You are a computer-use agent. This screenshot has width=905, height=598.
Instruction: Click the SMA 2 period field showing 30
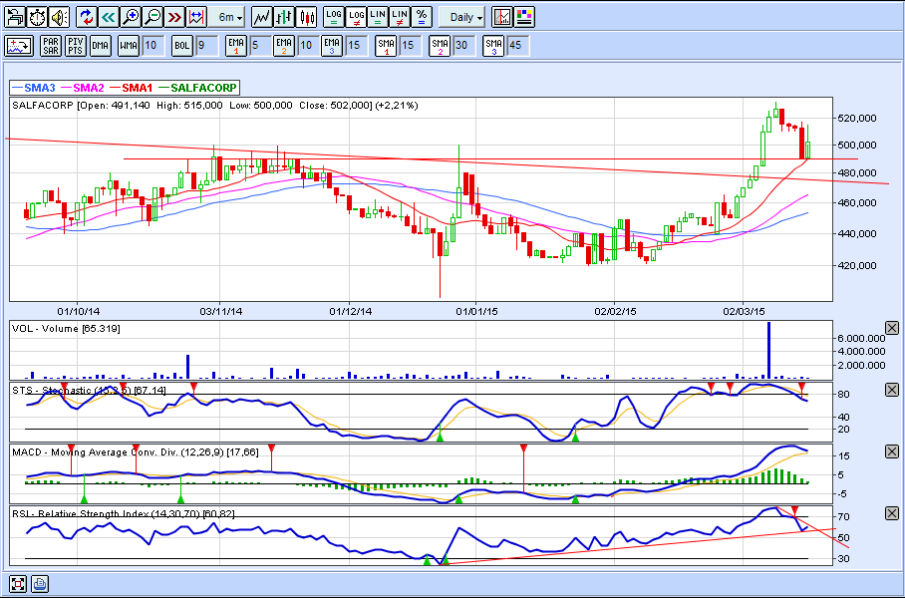(463, 45)
